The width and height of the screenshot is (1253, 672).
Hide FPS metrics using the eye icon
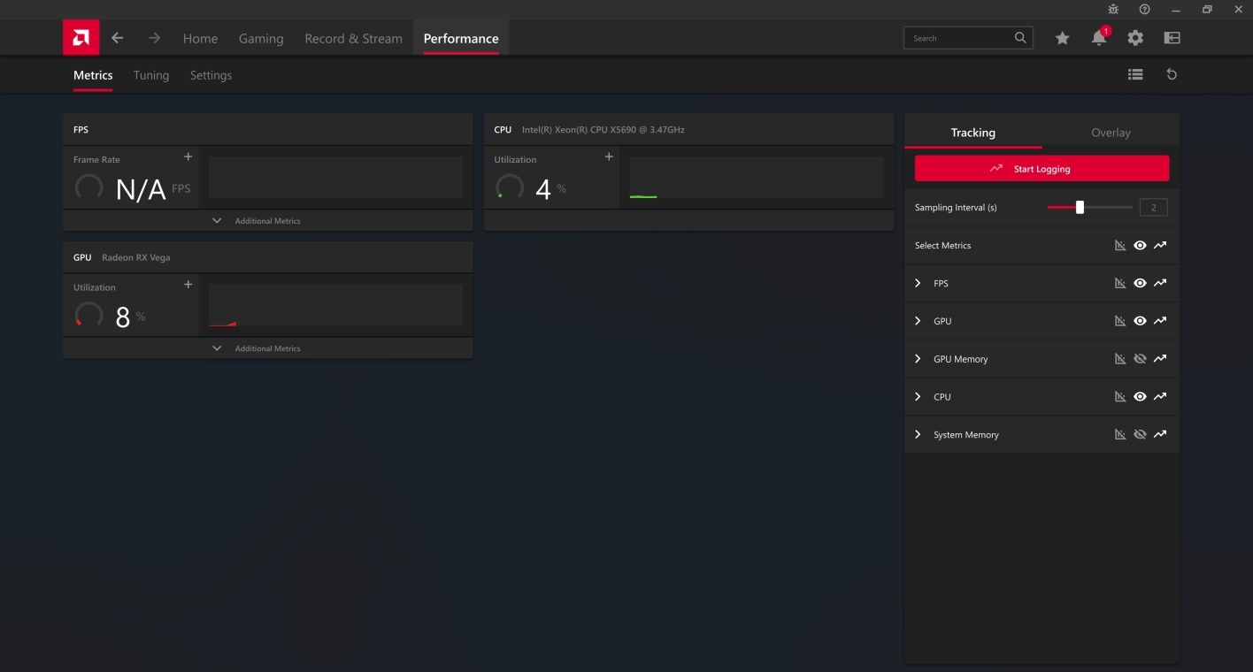coord(1140,283)
